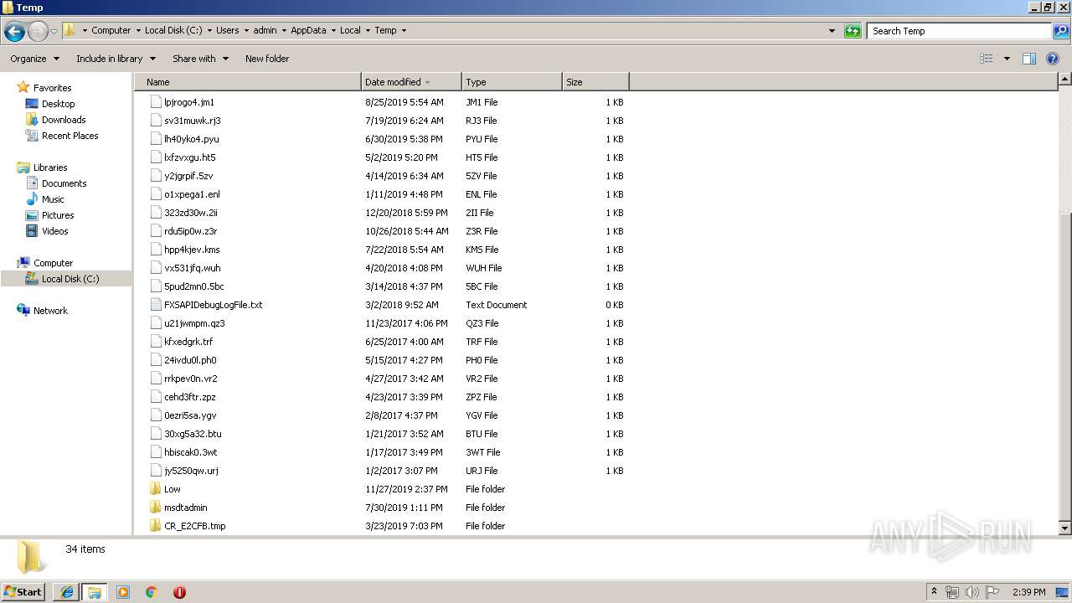The height and width of the screenshot is (603, 1072).
Task: Select the CR_E2CFB.tmp folder icon
Action: pyautogui.click(x=155, y=526)
